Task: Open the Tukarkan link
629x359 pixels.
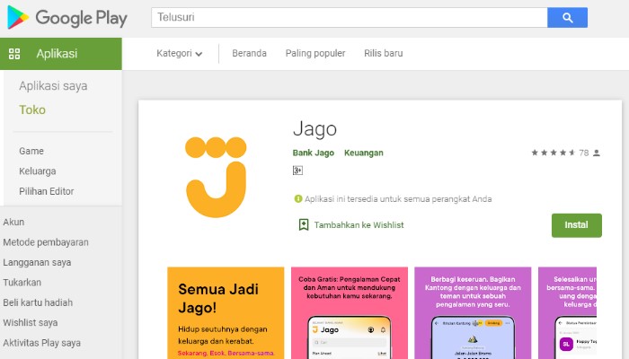Action: click(x=22, y=283)
